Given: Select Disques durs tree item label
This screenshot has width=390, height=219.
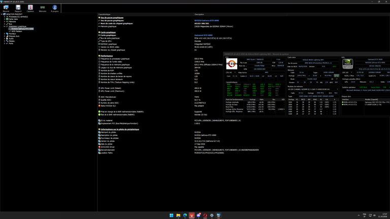Looking at the screenshot, I should (x=14, y=36).
